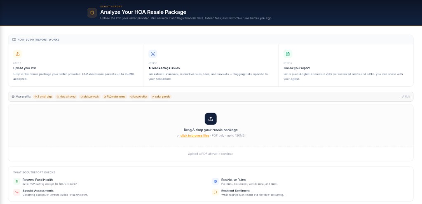Click the Drag & drop your resale package text
The width and height of the screenshot is (422, 204).
(211, 130)
